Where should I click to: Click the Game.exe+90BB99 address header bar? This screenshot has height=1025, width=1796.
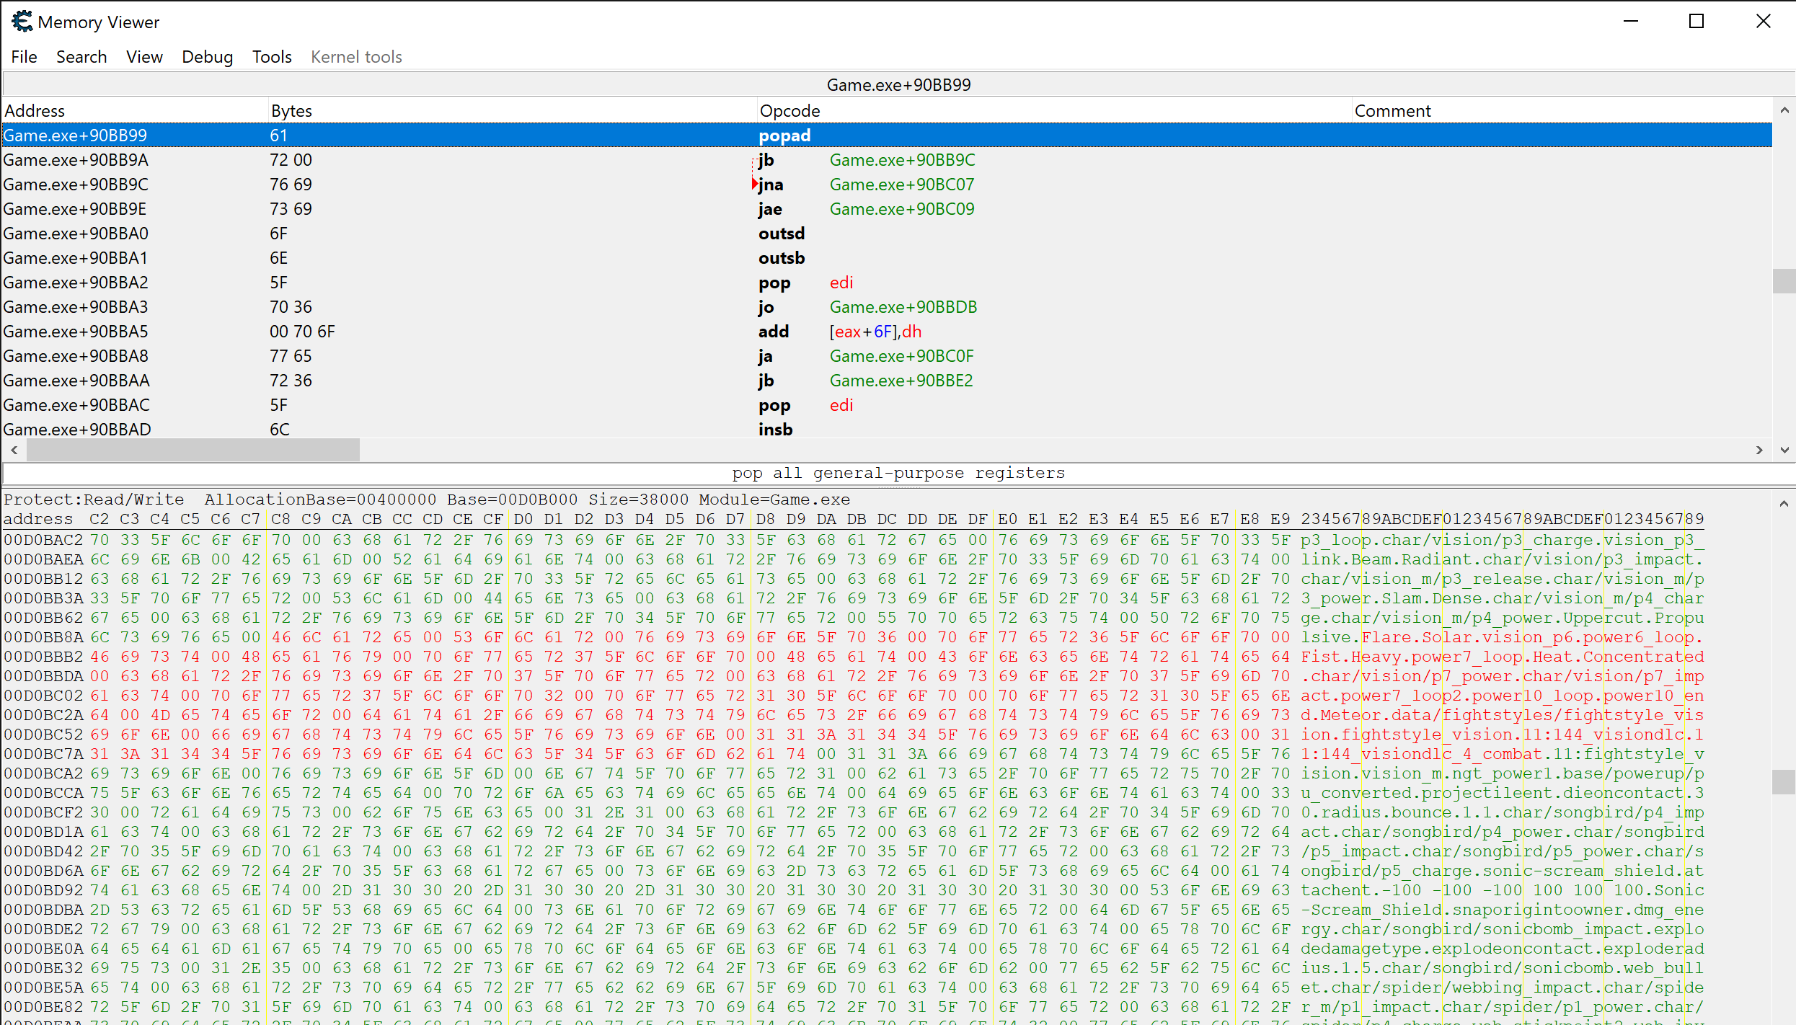click(x=898, y=85)
